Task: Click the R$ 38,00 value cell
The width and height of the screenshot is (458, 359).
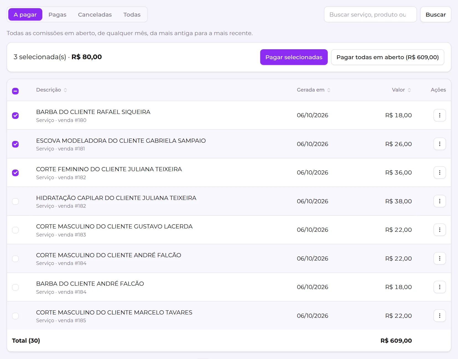Action: coord(399,201)
